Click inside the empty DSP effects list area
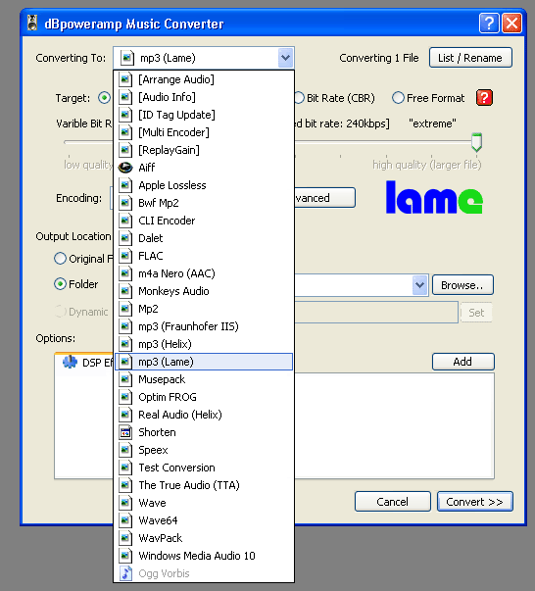Viewport: 535px width, 591px height. tap(394, 426)
